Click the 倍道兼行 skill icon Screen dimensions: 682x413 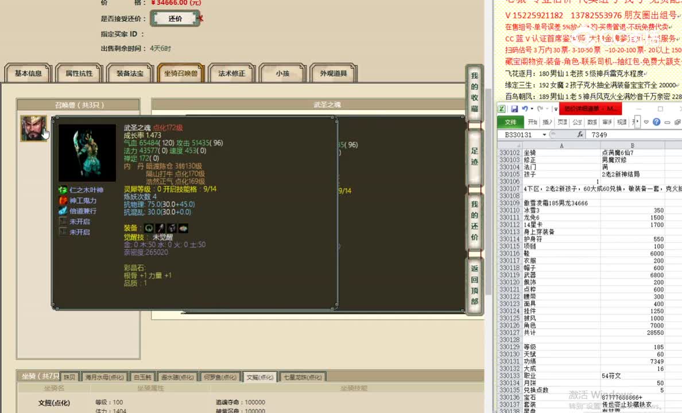[62, 211]
